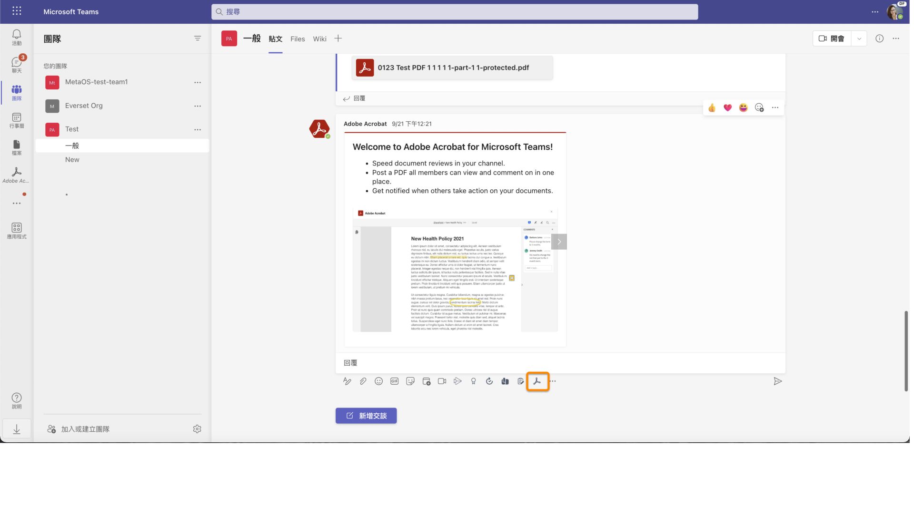914x525 pixels.
Task: Show more apps ellipsis in sidebar
Action: (x=17, y=203)
